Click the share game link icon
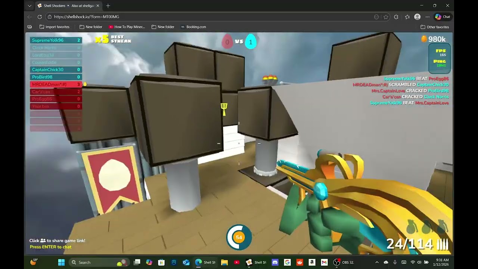478x269 pixels. coord(43,241)
